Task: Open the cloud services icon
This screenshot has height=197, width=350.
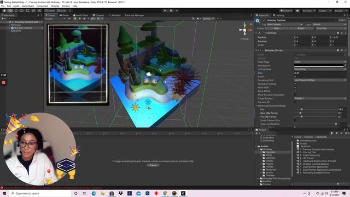Action: click(297, 10)
